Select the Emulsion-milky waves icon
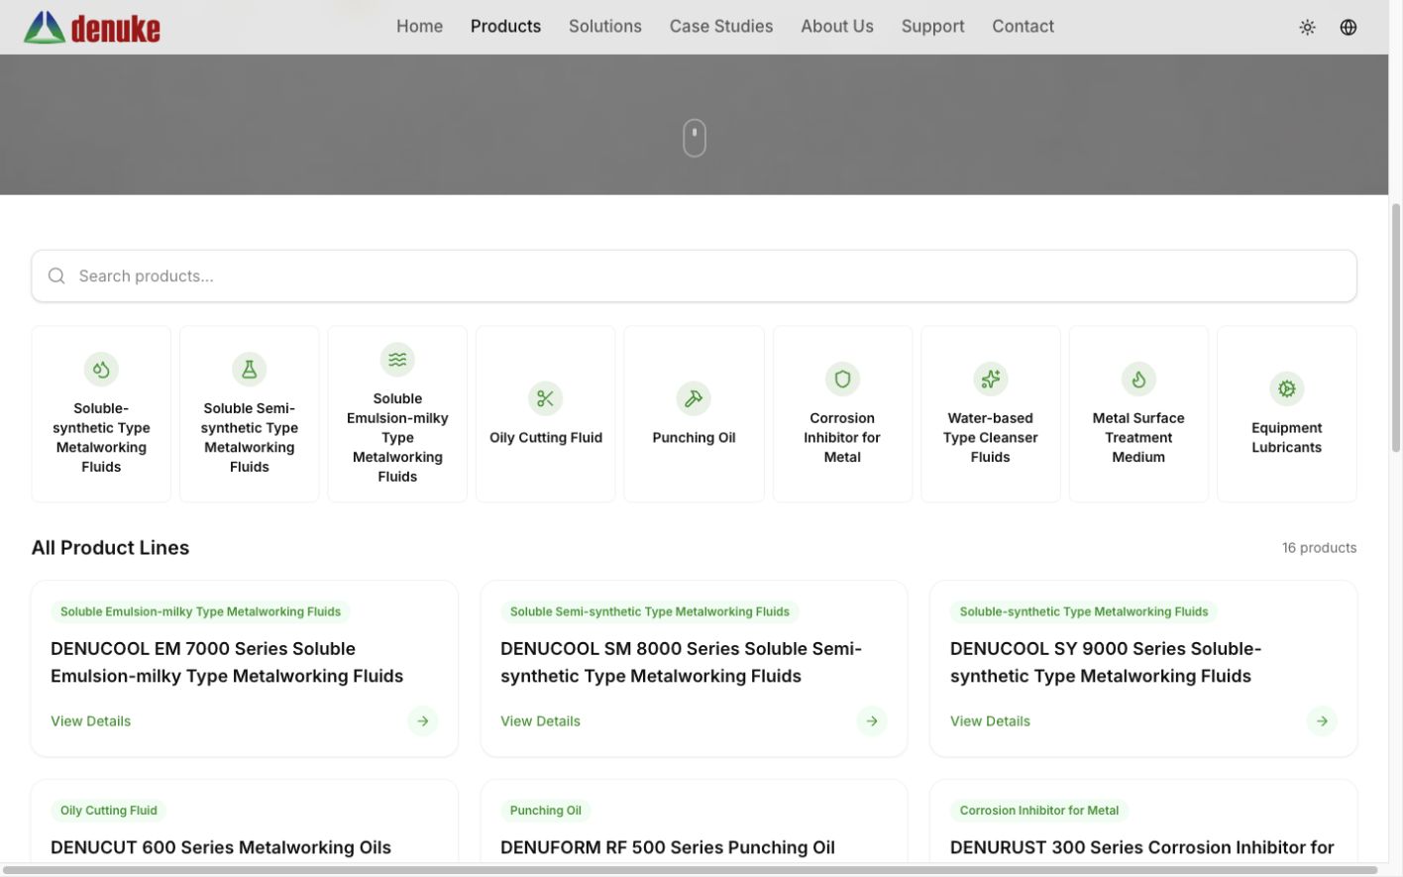 [397, 360]
